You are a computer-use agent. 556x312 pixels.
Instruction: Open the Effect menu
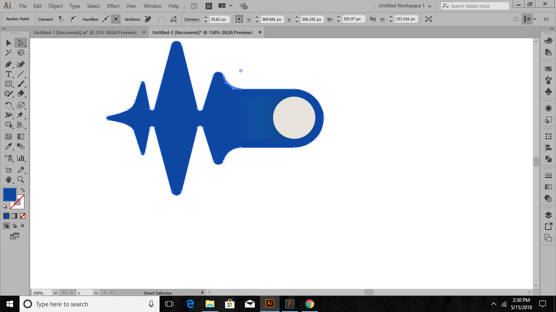(113, 6)
